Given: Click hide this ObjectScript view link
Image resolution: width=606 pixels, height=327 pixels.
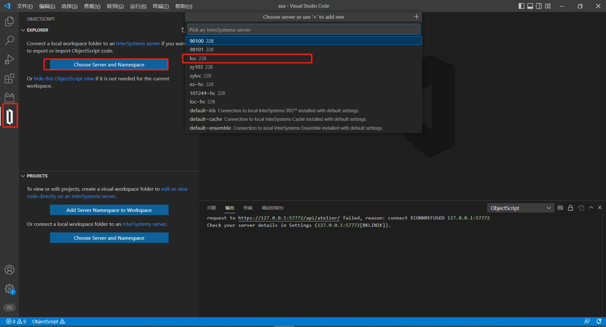Looking at the screenshot, I should pos(64,78).
